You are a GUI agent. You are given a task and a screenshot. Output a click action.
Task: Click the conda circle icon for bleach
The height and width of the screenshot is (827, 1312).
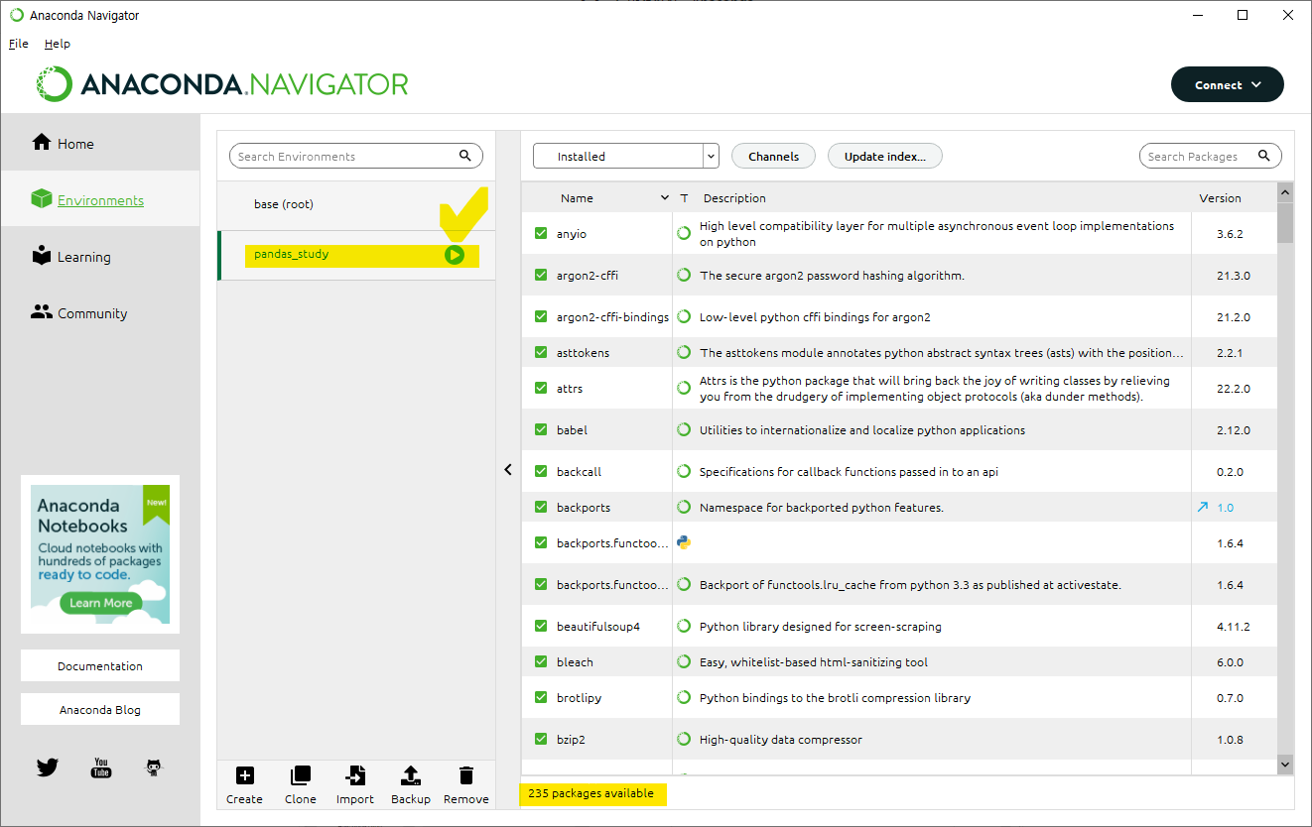(684, 662)
